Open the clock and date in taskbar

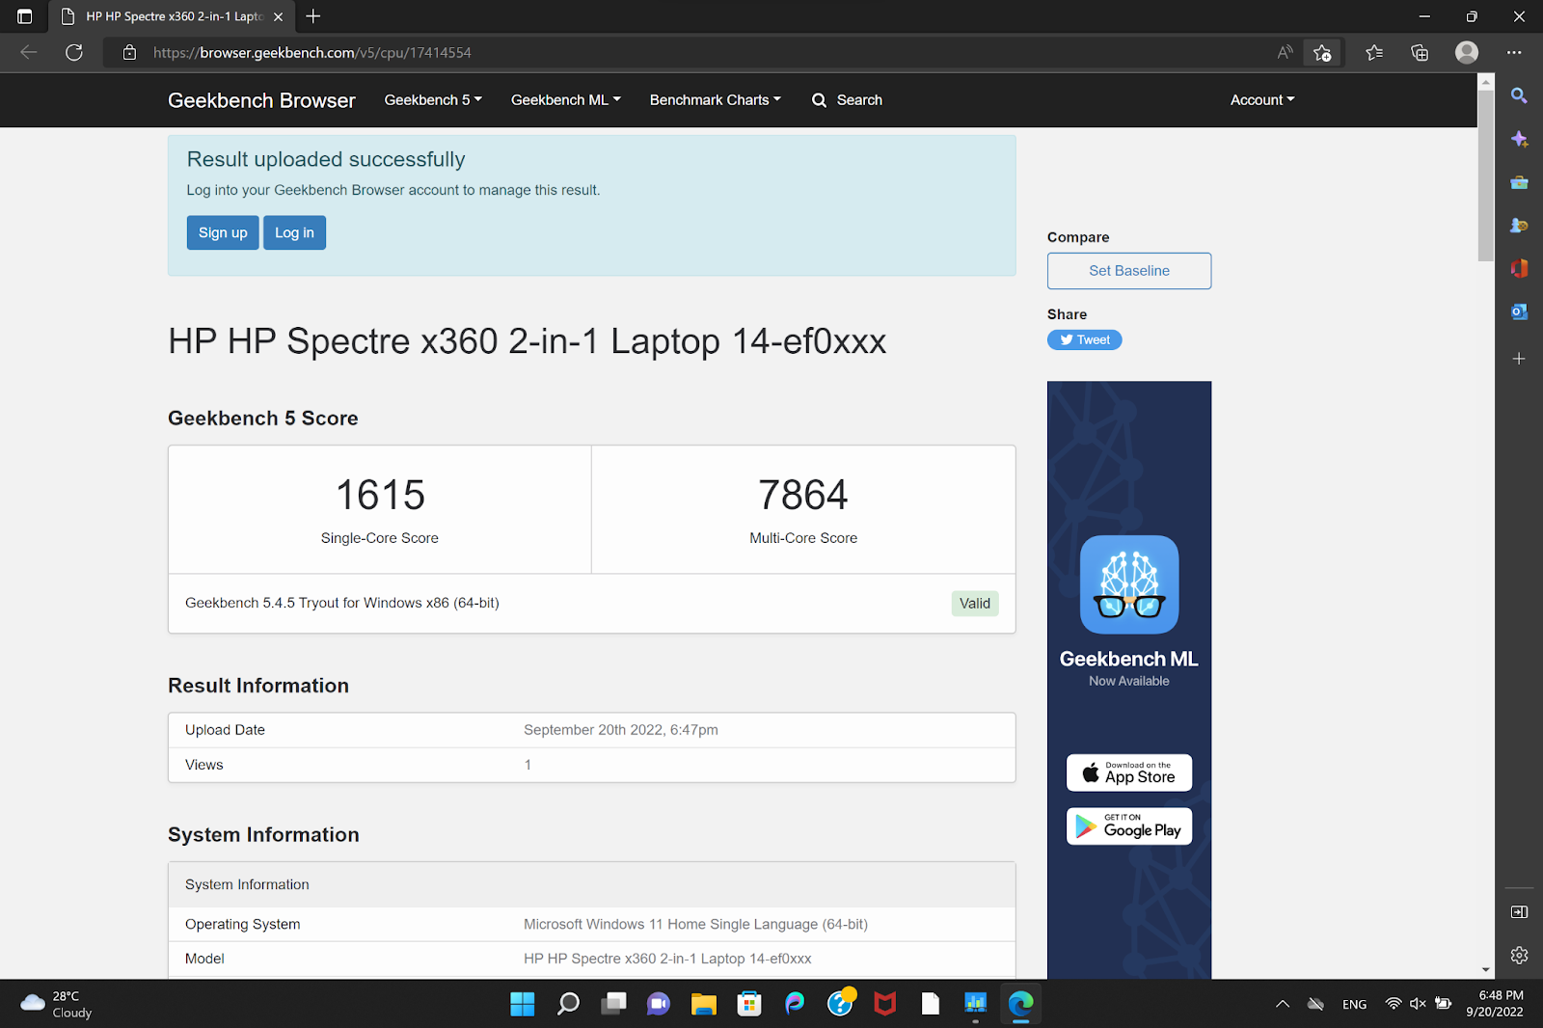point(1495,1004)
